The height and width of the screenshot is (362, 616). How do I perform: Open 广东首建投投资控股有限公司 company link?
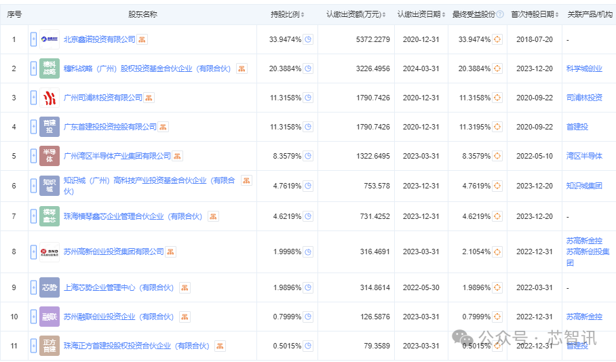coord(110,127)
